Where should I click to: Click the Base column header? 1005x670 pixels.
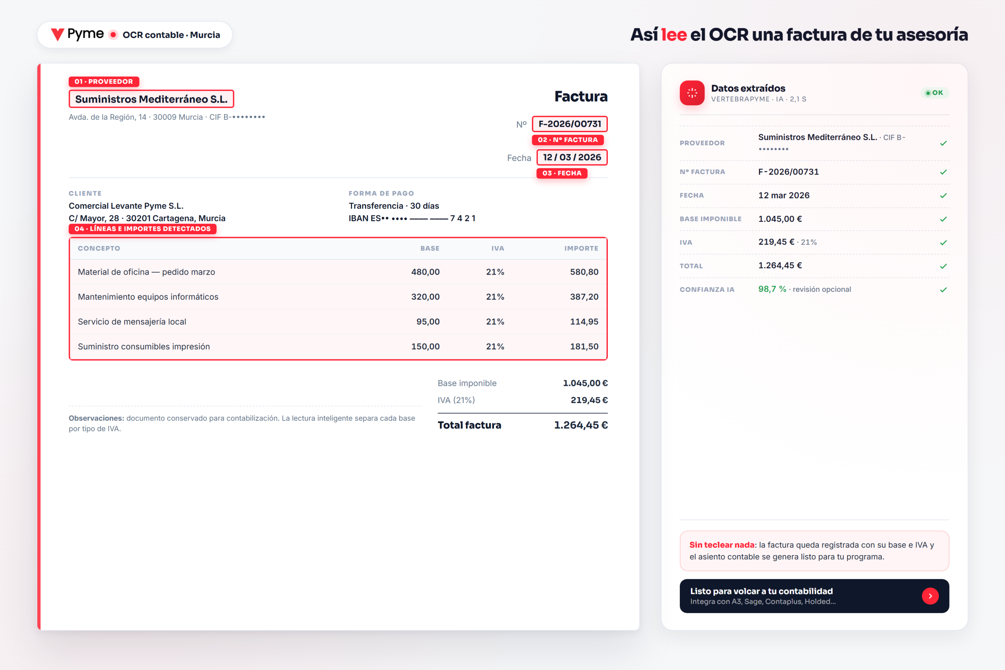point(430,248)
